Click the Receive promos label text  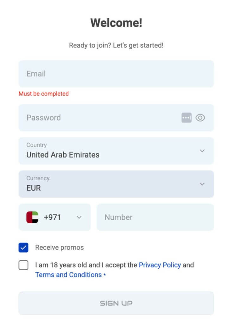(x=60, y=247)
